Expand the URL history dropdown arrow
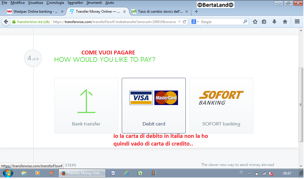The height and width of the screenshot is (179, 304). (x=179, y=22)
